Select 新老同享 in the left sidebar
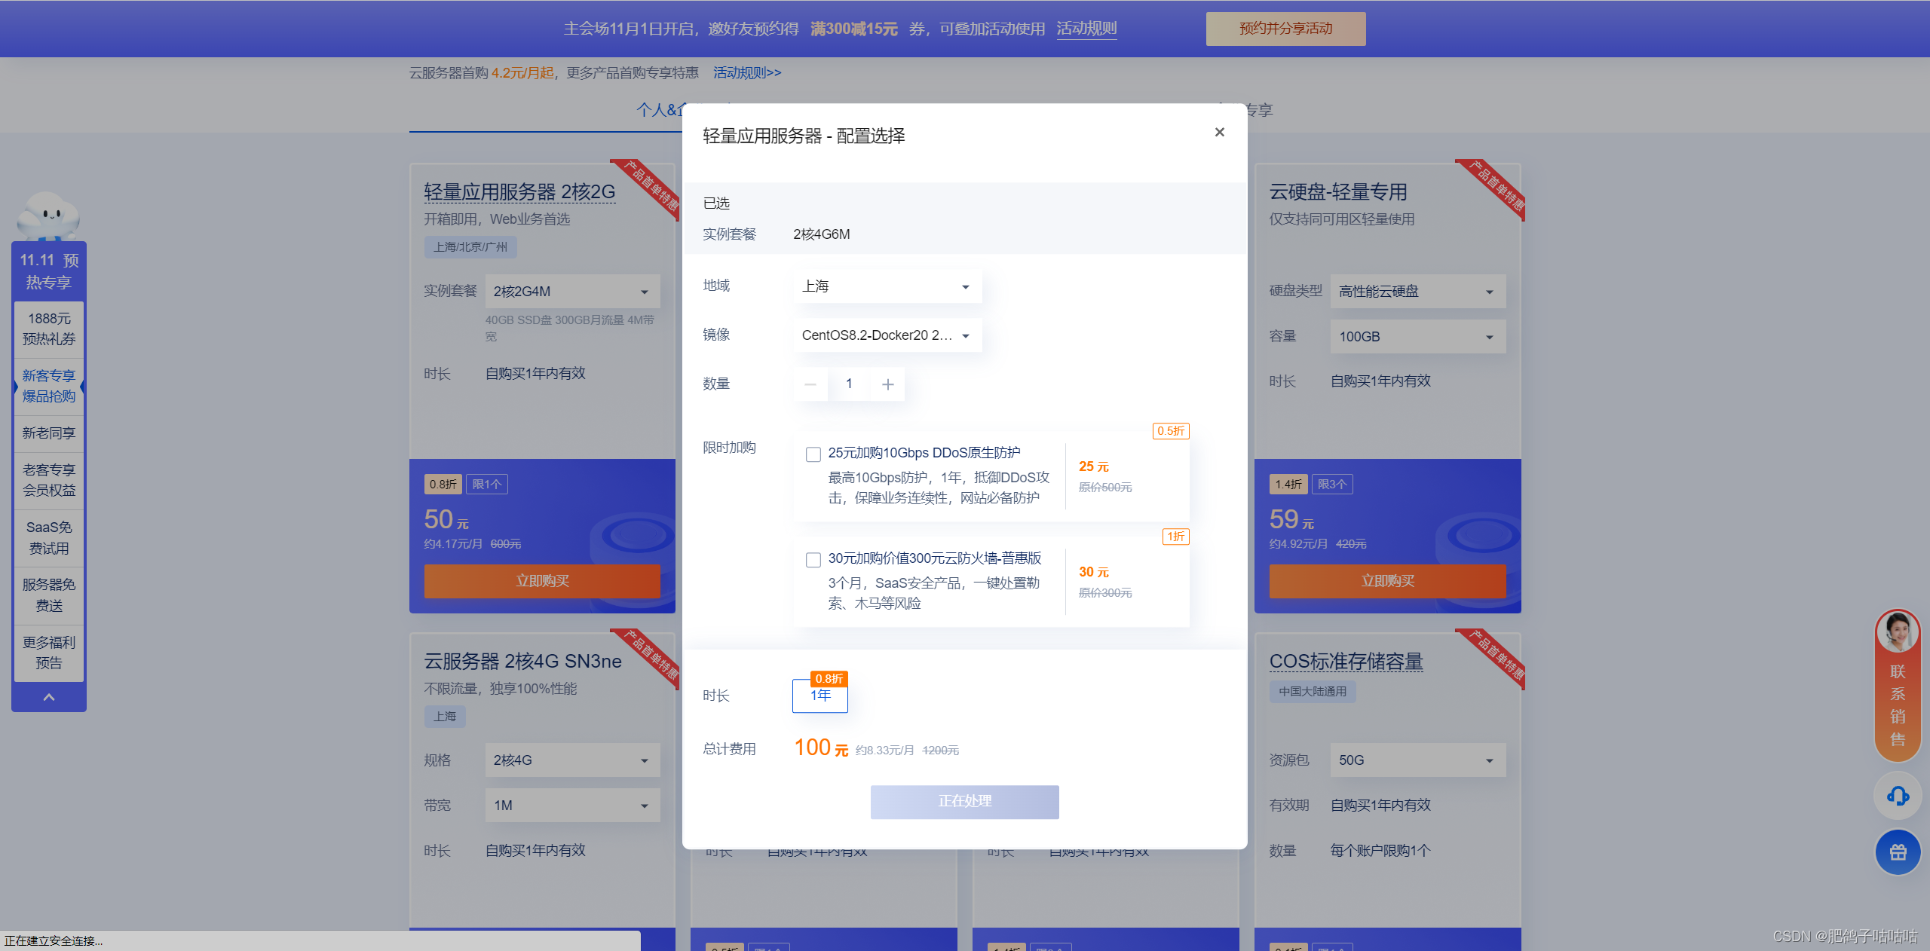The width and height of the screenshot is (1930, 951). pos(48,433)
